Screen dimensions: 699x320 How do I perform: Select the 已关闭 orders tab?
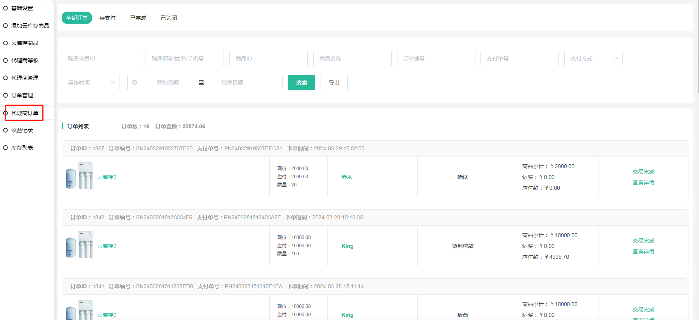tap(169, 18)
